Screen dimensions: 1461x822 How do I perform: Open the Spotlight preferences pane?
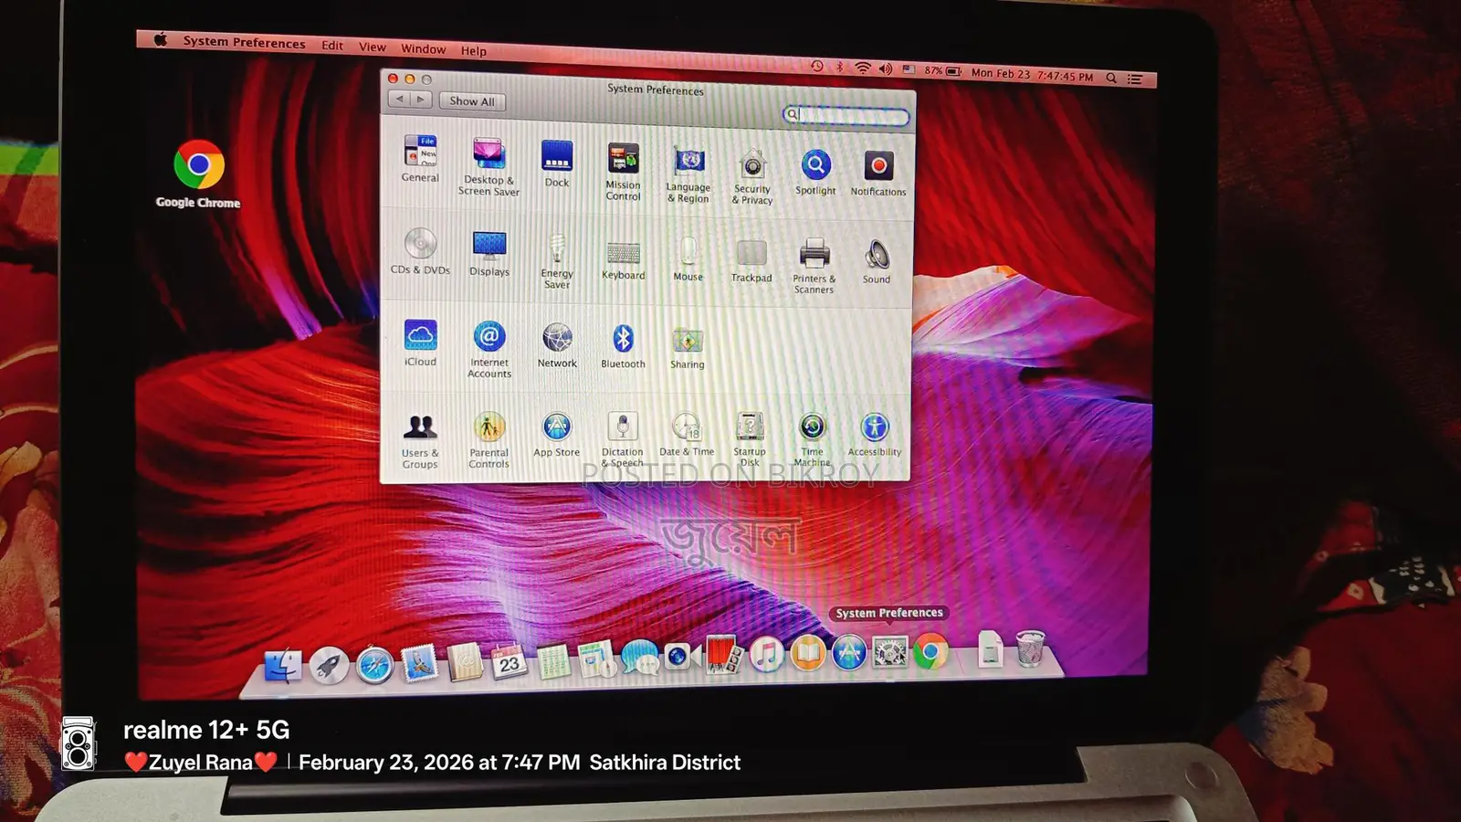coord(815,173)
